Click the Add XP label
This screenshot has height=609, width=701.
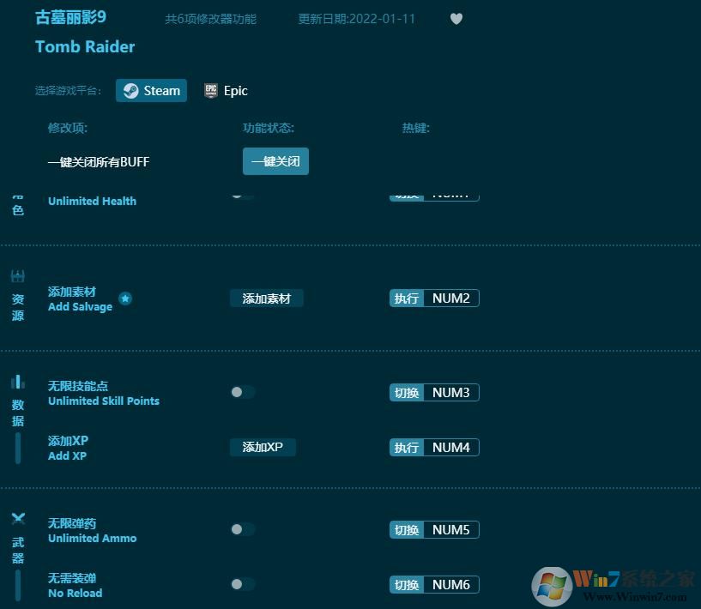67,455
